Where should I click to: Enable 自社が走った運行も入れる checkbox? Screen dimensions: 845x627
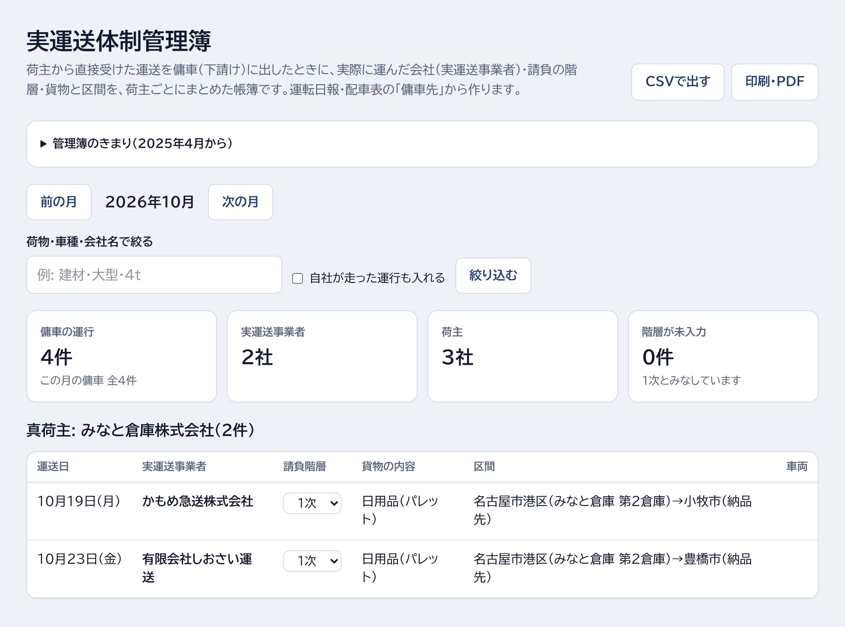pos(297,278)
